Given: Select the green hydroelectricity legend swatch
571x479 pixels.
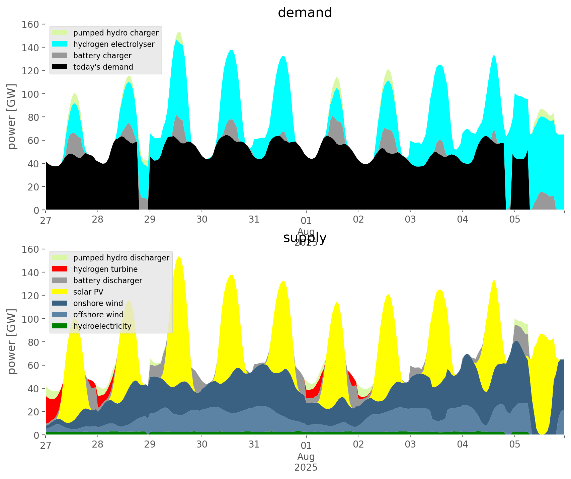Looking at the screenshot, I should (x=60, y=326).
